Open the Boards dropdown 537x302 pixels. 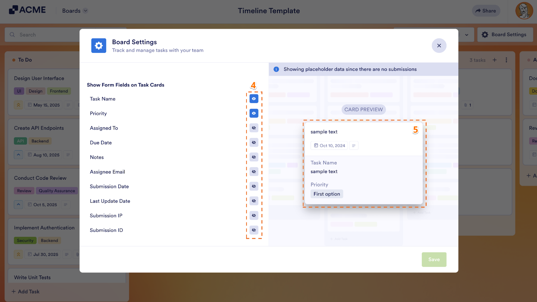(75, 10)
